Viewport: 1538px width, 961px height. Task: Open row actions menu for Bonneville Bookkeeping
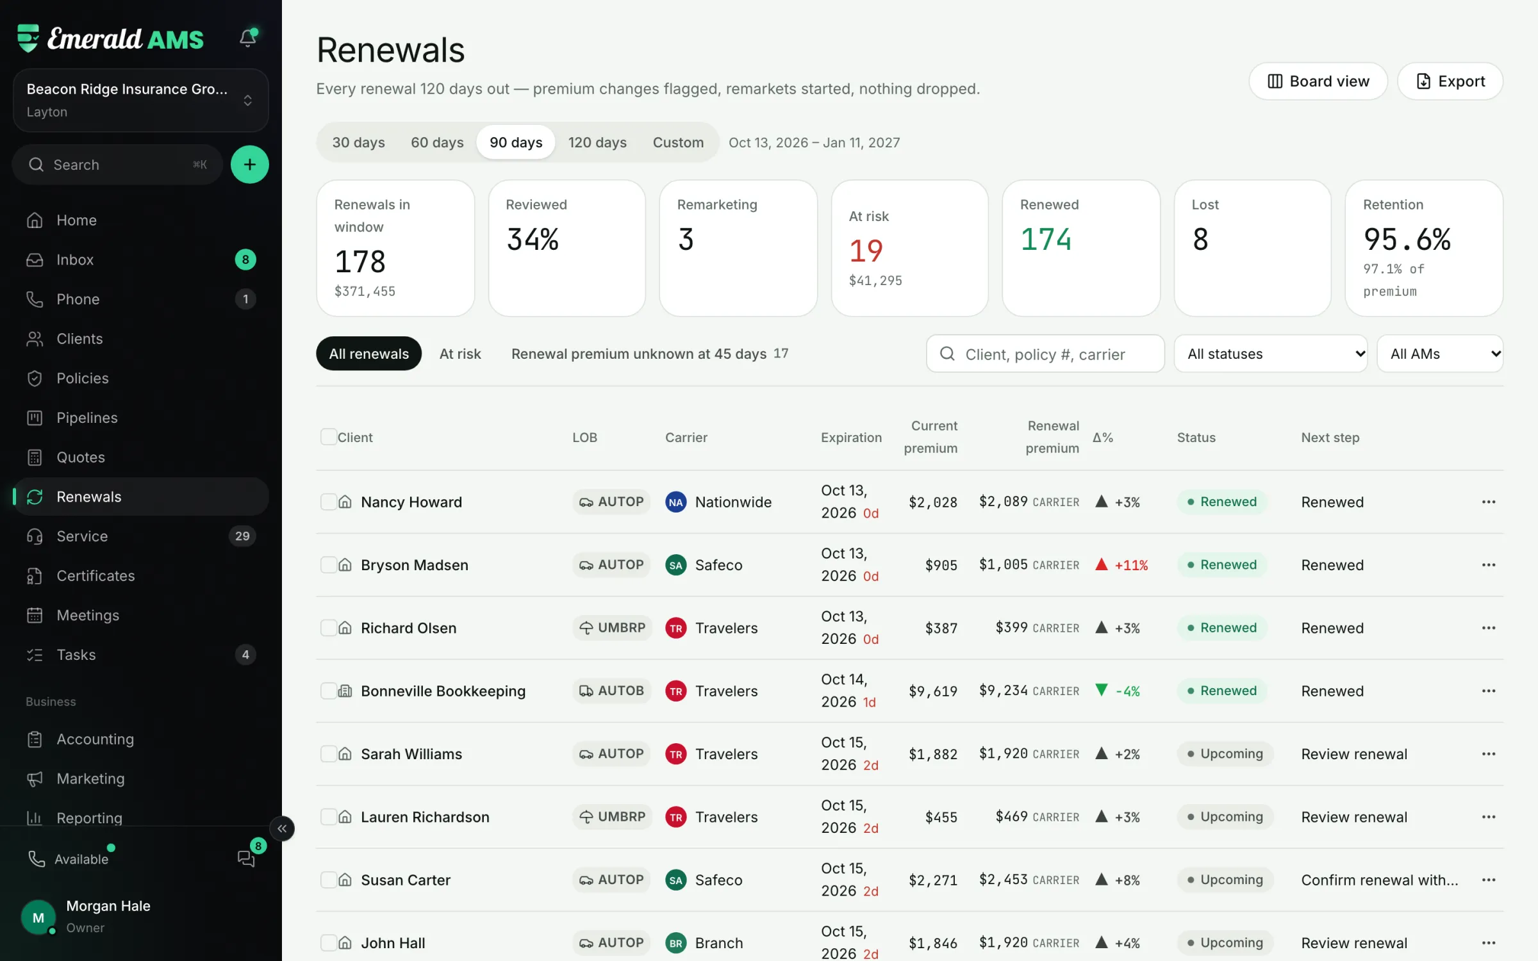pos(1488,691)
